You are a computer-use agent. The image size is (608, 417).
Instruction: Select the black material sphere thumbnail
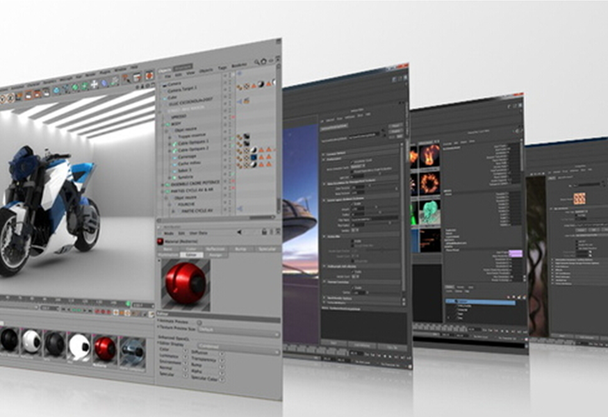click(9, 341)
